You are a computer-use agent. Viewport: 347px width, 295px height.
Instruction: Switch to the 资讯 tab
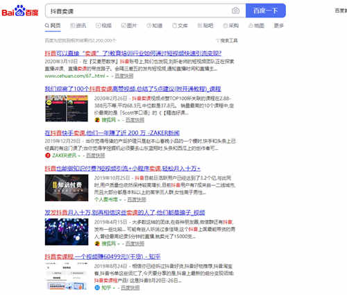coord(78,26)
